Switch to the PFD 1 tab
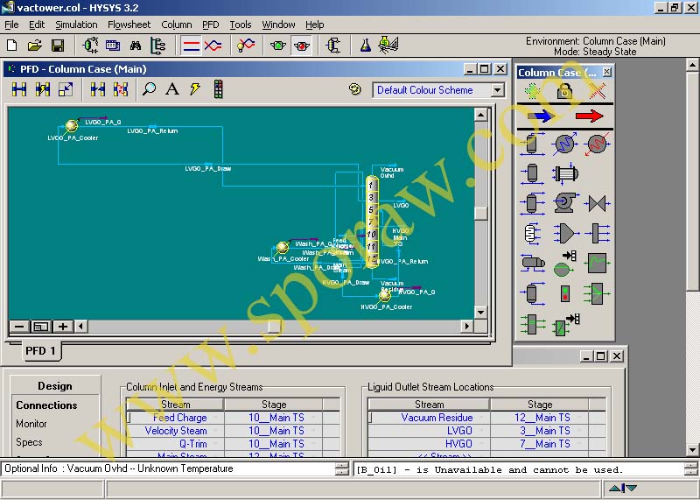 [x=40, y=351]
